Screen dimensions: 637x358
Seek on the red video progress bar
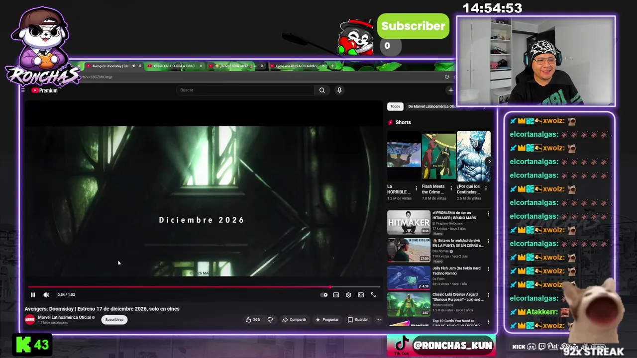(204, 287)
